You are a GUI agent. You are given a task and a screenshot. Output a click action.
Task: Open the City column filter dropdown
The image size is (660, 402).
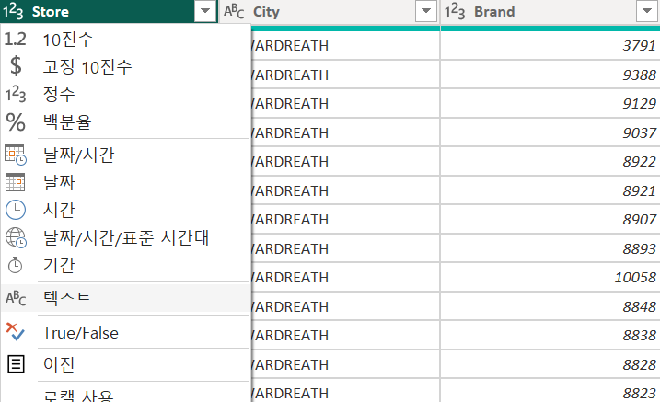coord(426,11)
